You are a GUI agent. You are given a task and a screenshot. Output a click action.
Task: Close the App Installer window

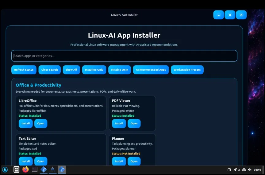[241, 15]
